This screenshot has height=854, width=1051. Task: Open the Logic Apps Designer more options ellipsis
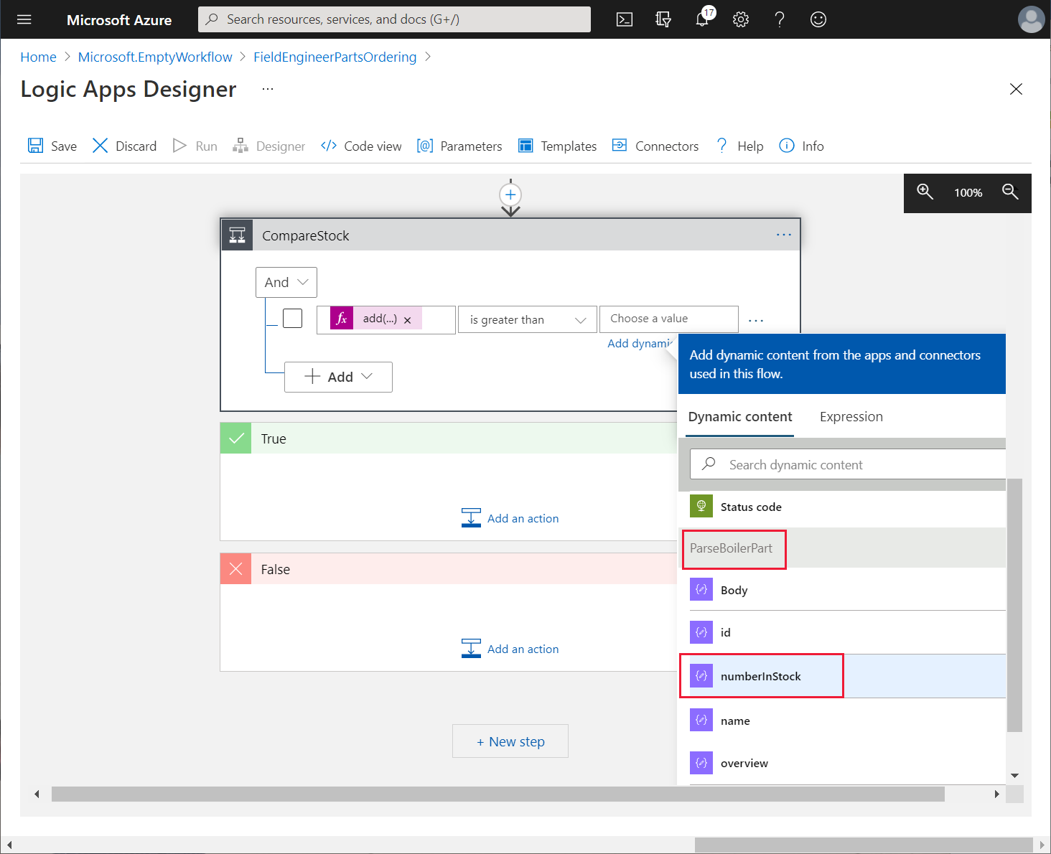pos(268,89)
